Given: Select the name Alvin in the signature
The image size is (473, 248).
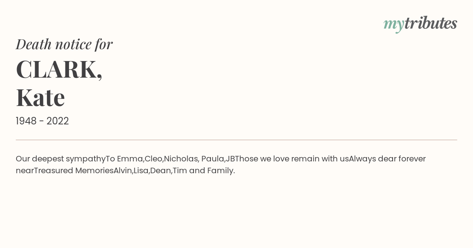Looking at the screenshot, I should [x=122, y=171].
